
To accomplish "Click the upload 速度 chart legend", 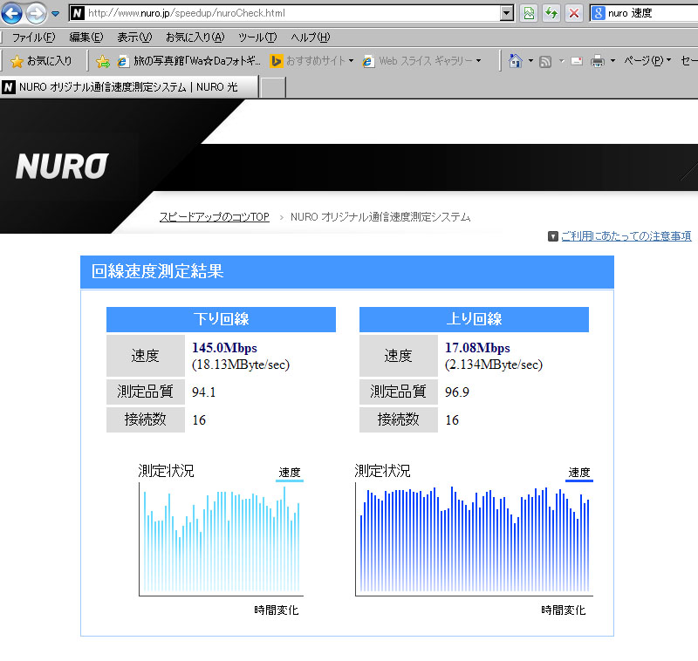I will (x=579, y=474).
